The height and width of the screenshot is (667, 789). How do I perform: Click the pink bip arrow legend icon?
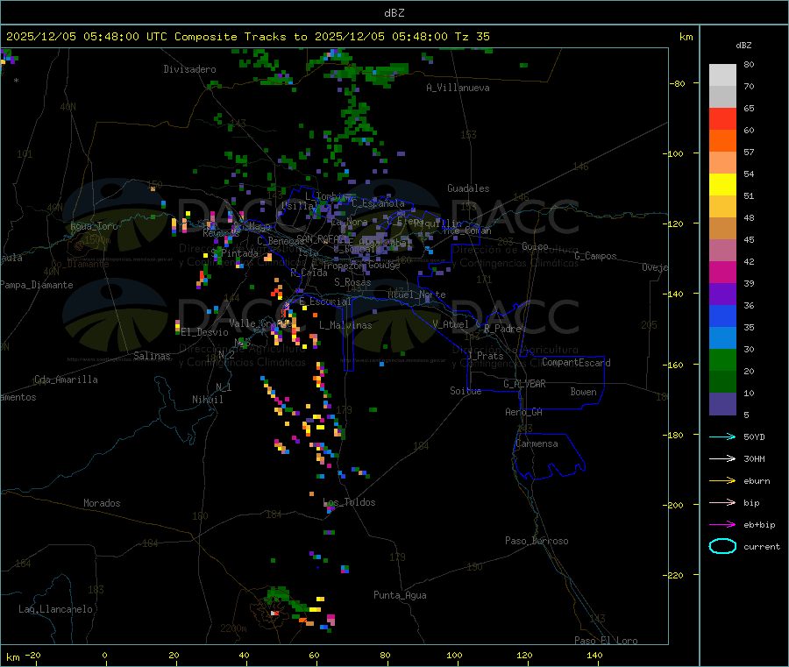coord(722,502)
